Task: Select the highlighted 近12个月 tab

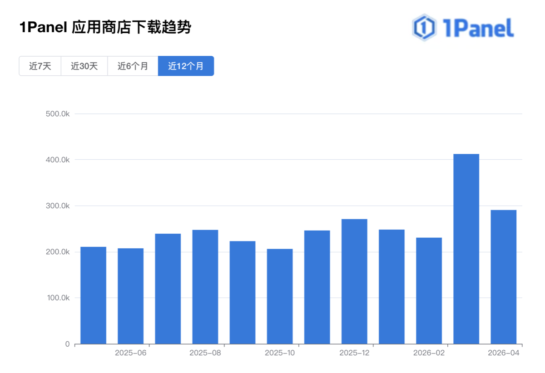Action: (186, 66)
